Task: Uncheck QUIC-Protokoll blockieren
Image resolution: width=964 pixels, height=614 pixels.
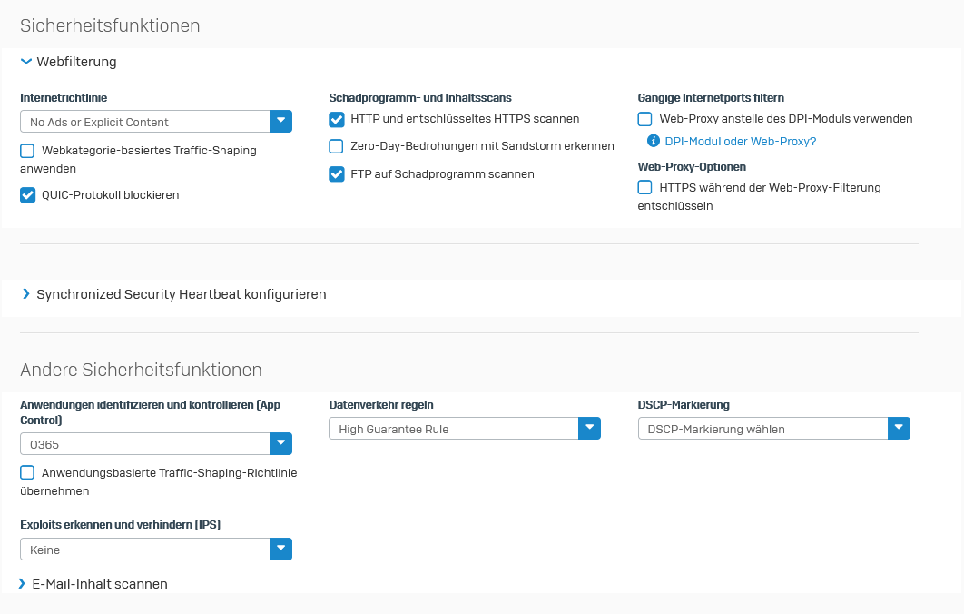Action: [x=27, y=195]
